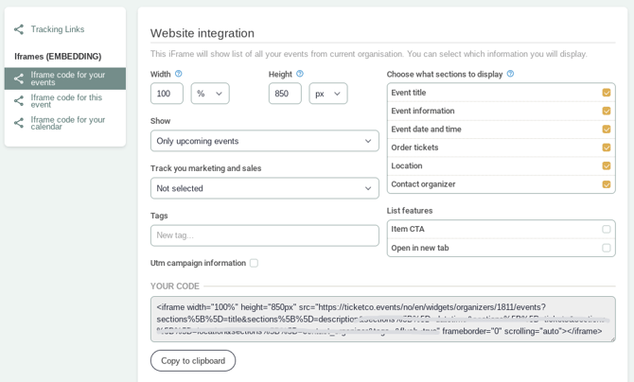This screenshot has height=382, width=634.
Task: Open the Track you marketing and sales dropdown
Action: pyautogui.click(x=264, y=188)
